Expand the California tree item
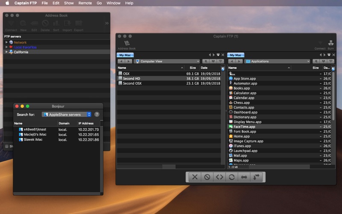Screen dimensions: 342x214 tap(6, 52)
